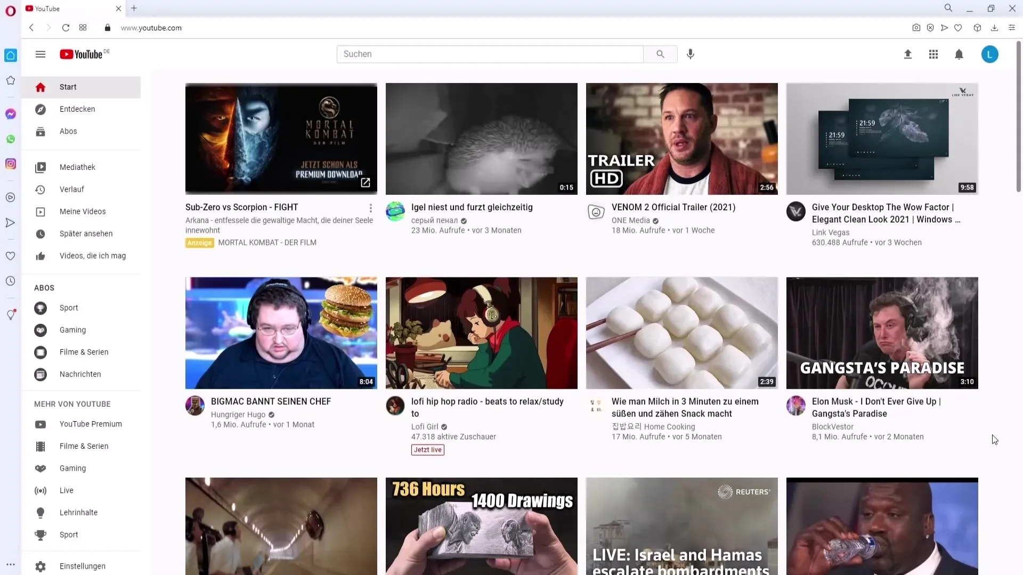Open Live in Mehr von YouTube
1023x575 pixels.
81,491
